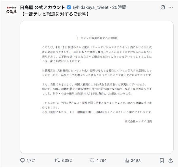Screen dimensions: 178x168
Task: Click the 株式会社ハイデイ日高 signature in the image
Action: (139, 121)
